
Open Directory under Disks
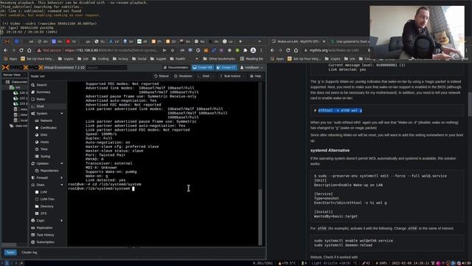[46, 206]
